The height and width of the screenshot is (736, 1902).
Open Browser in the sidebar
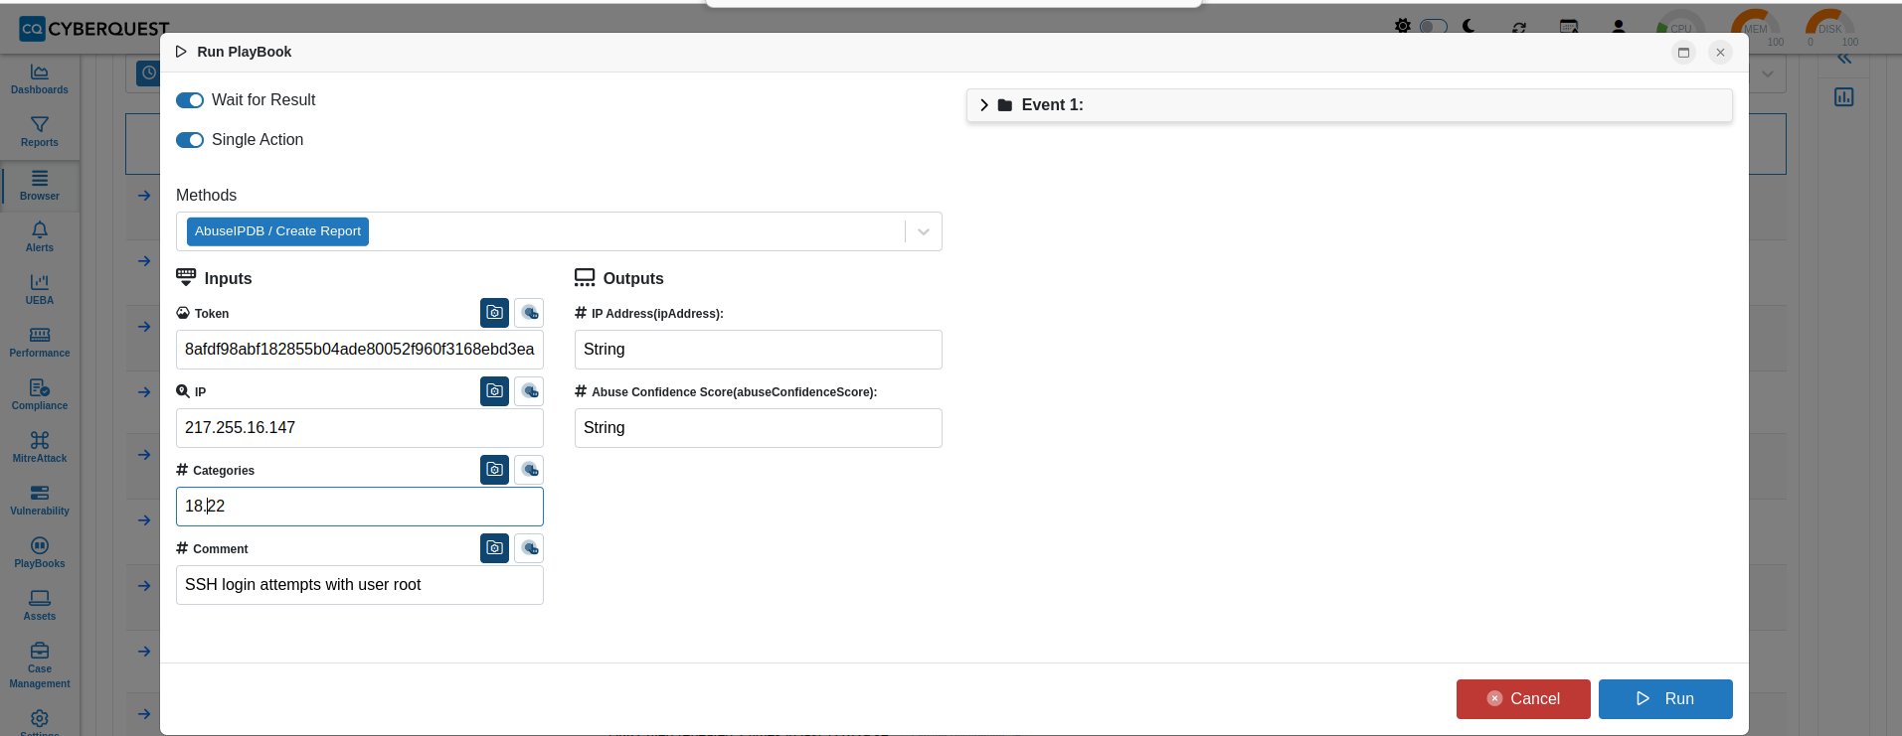pyautogui.click(x=40, y=186)
